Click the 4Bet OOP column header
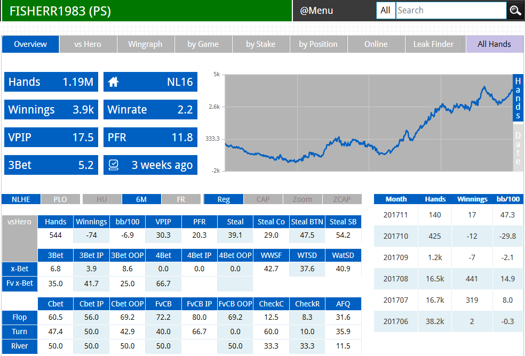The height and width of the screenshot is (356, 525). pyautogui.click(x=235, y=255)
